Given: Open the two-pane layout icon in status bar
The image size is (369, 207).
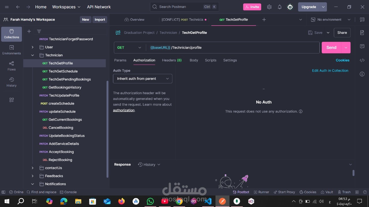Looking at the screenshot, I should (x=357, y=192).
